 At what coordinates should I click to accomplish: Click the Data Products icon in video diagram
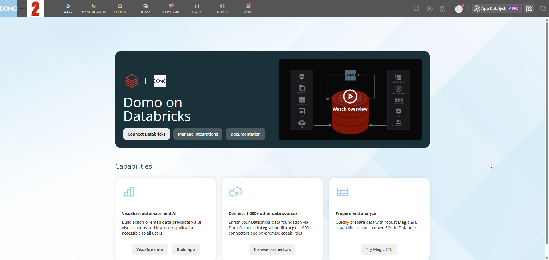coord(398,77)
